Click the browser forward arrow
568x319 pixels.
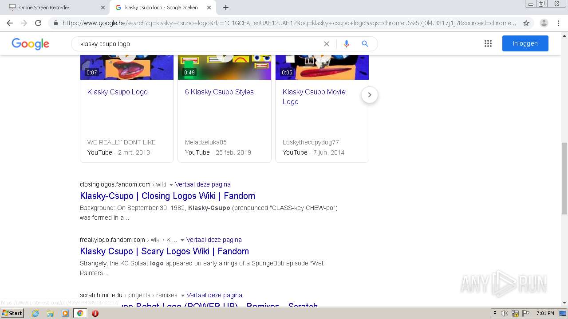point(24,23)
